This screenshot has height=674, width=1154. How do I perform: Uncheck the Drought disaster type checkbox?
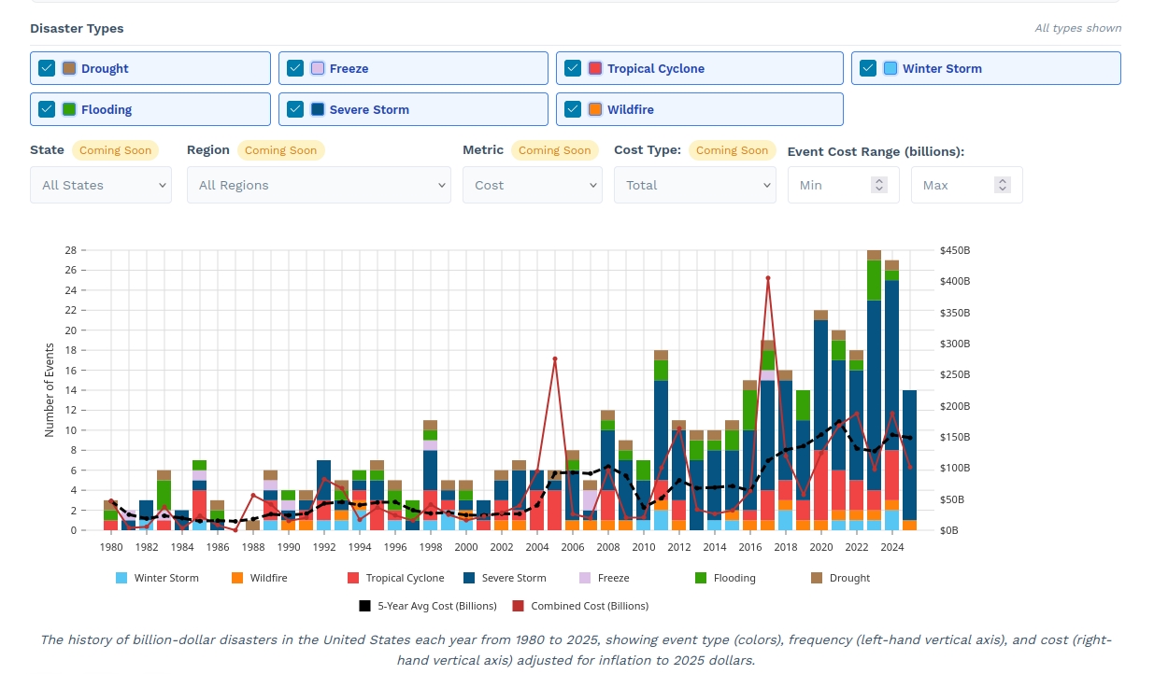(x=47, y=68)
